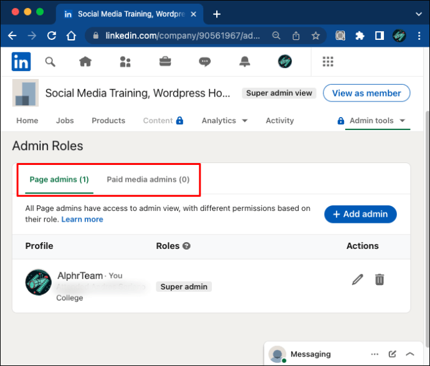
Task: Open the My Network people icon
Action: tap(125, 62)
